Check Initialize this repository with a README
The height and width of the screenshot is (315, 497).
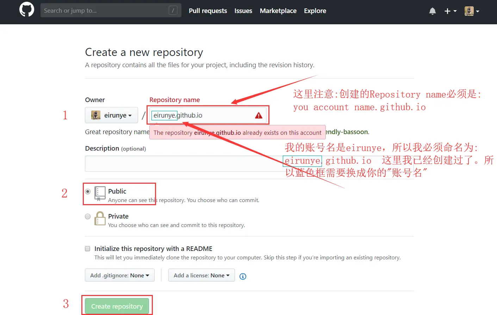coord(88,248)
